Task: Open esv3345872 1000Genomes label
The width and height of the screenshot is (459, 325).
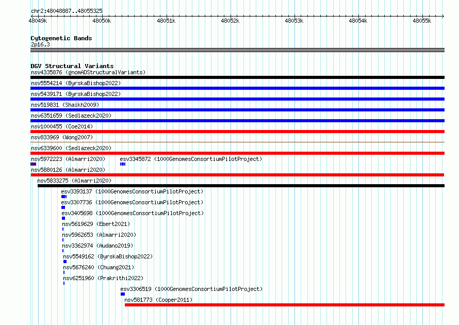Action: click(191, 159)
